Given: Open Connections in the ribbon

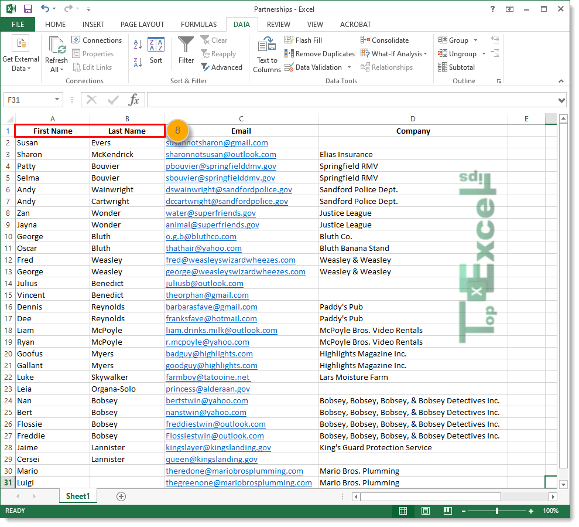Looking at the screenshot, I should (x=97, y=40).
